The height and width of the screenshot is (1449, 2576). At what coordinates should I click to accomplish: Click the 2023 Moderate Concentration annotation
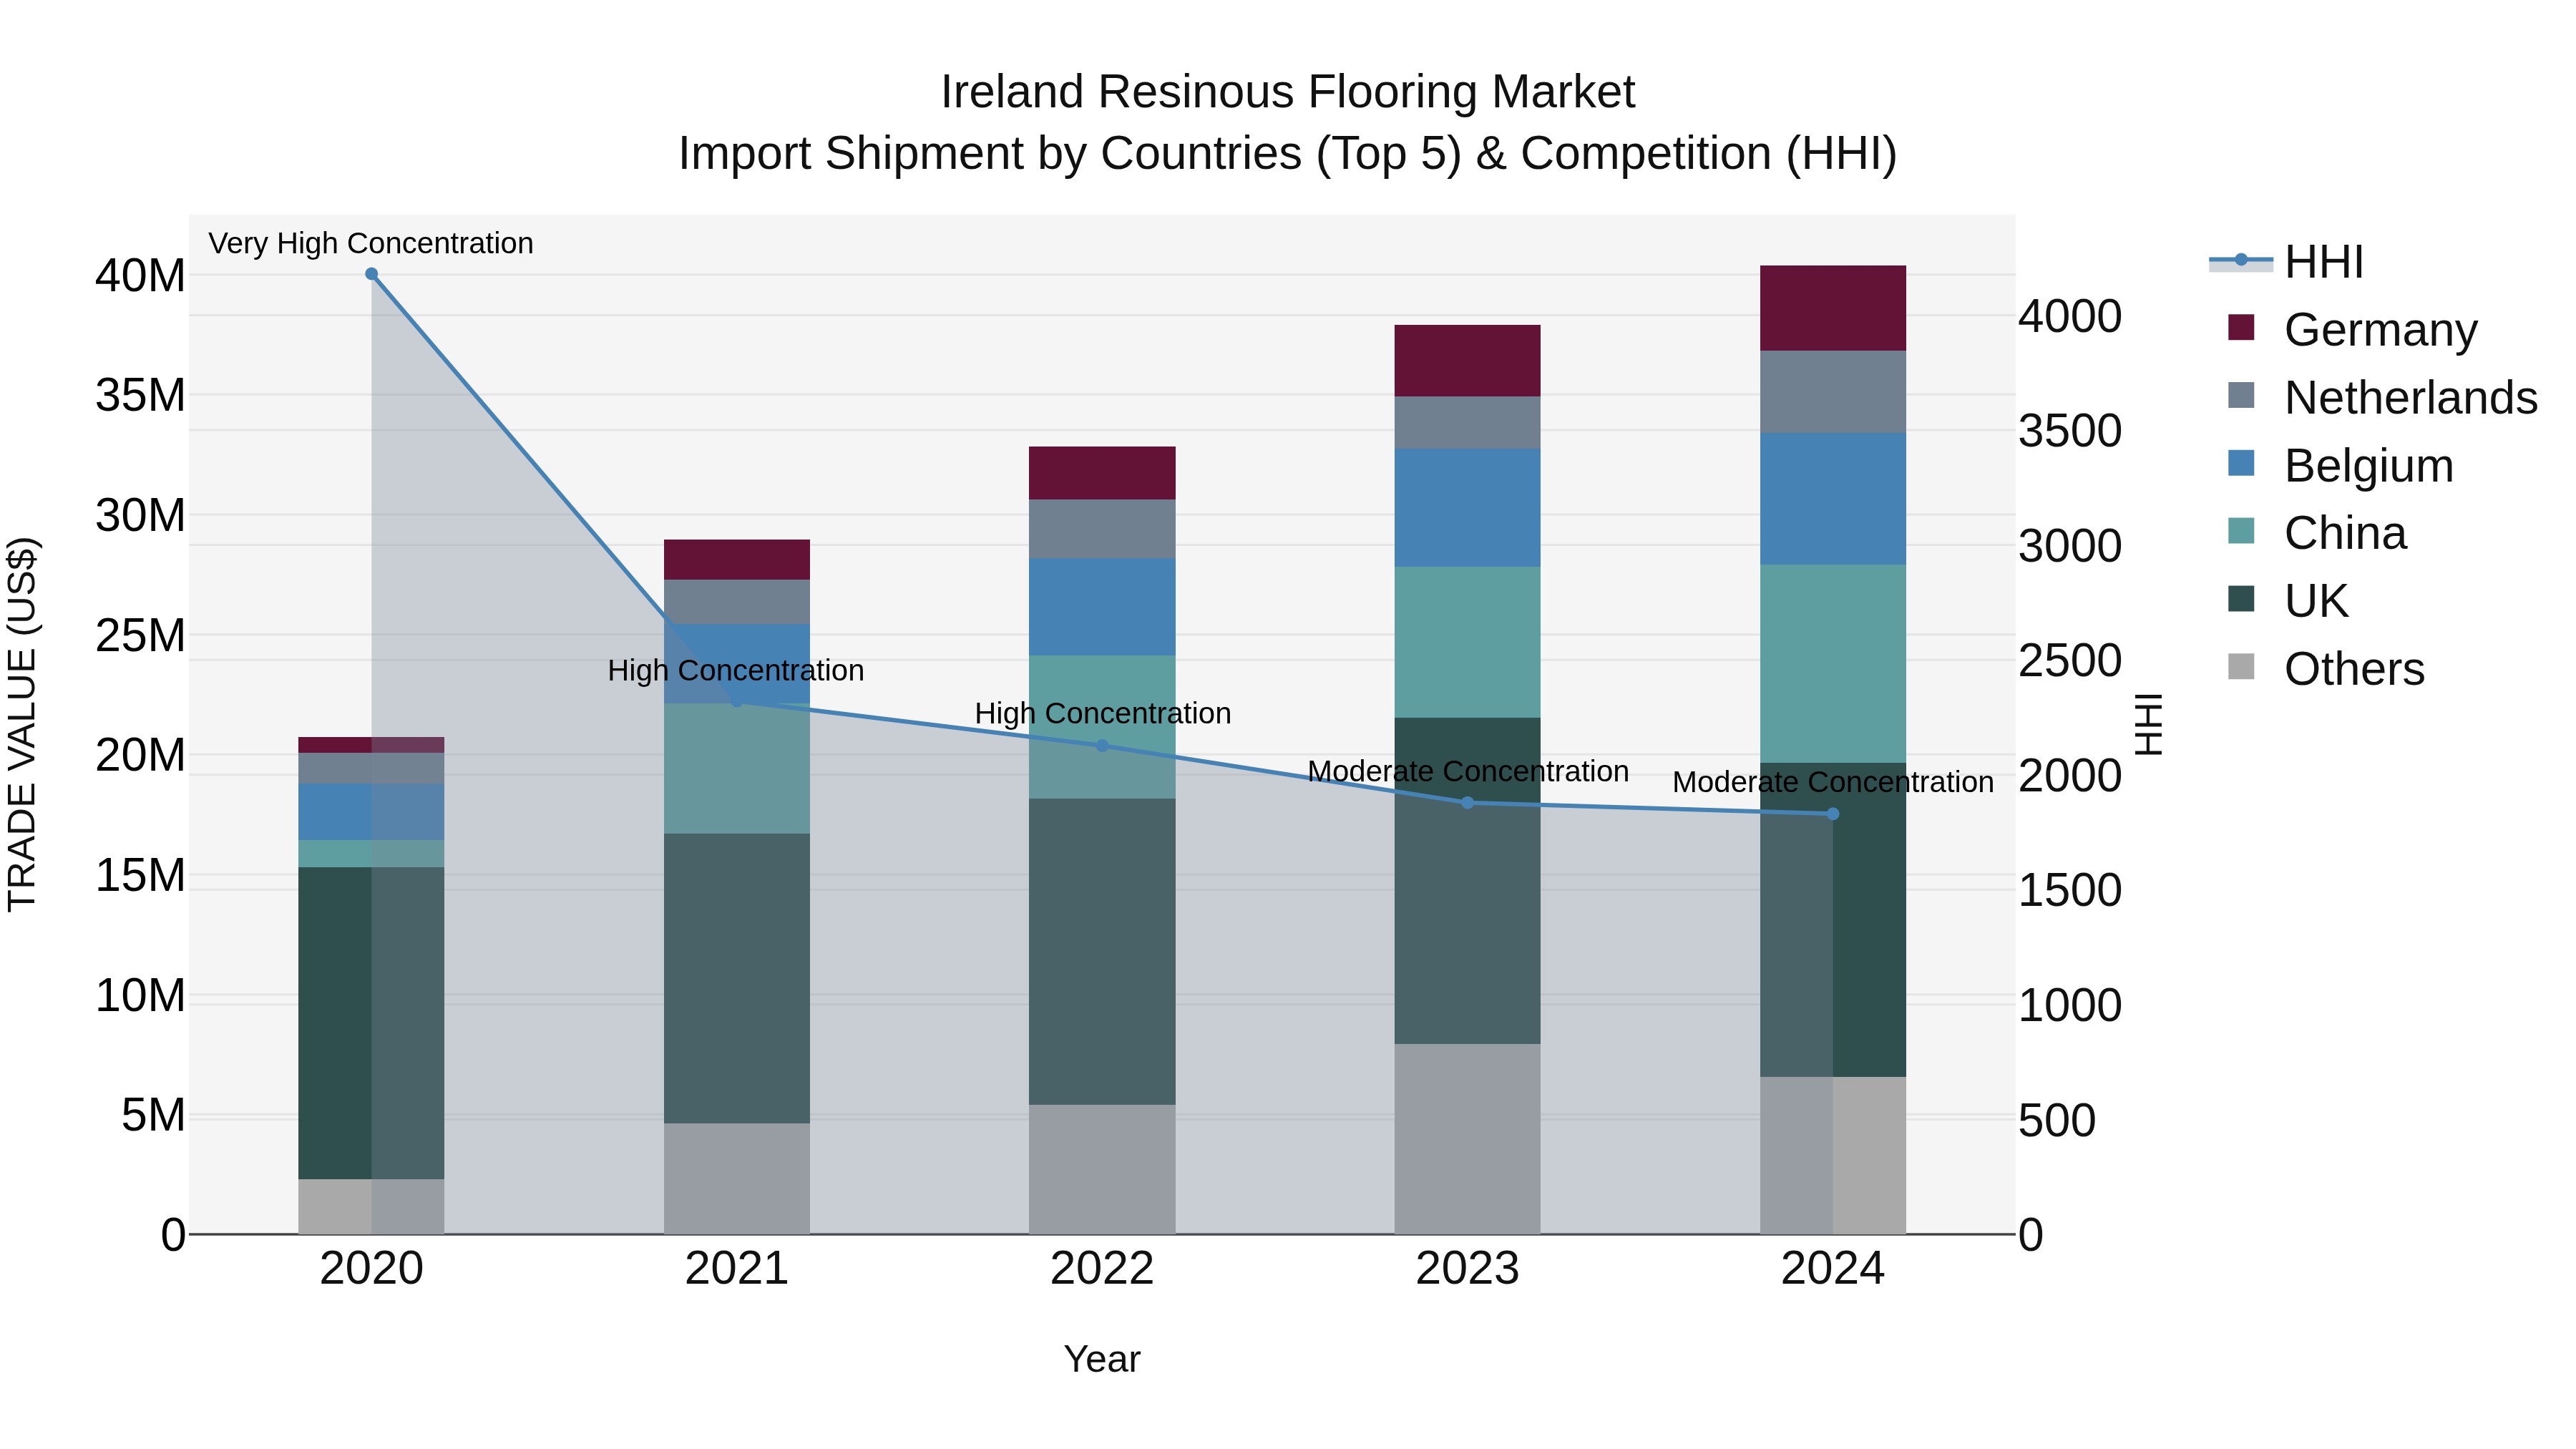point(1468,771)
